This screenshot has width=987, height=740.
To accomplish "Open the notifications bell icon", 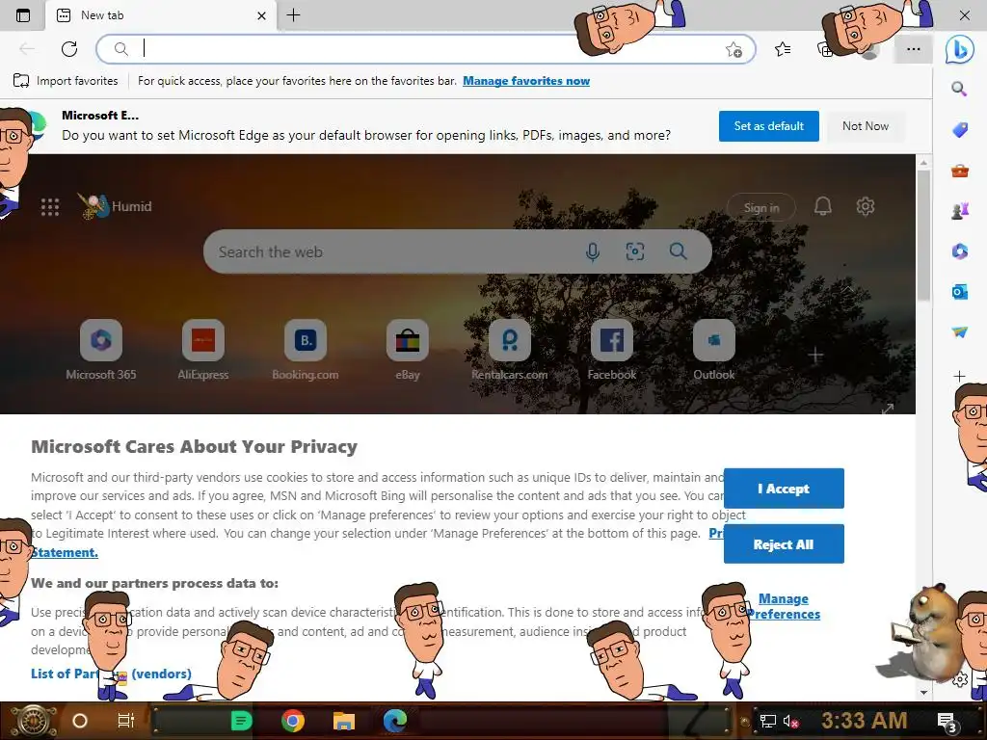I will tap(823, 206).
